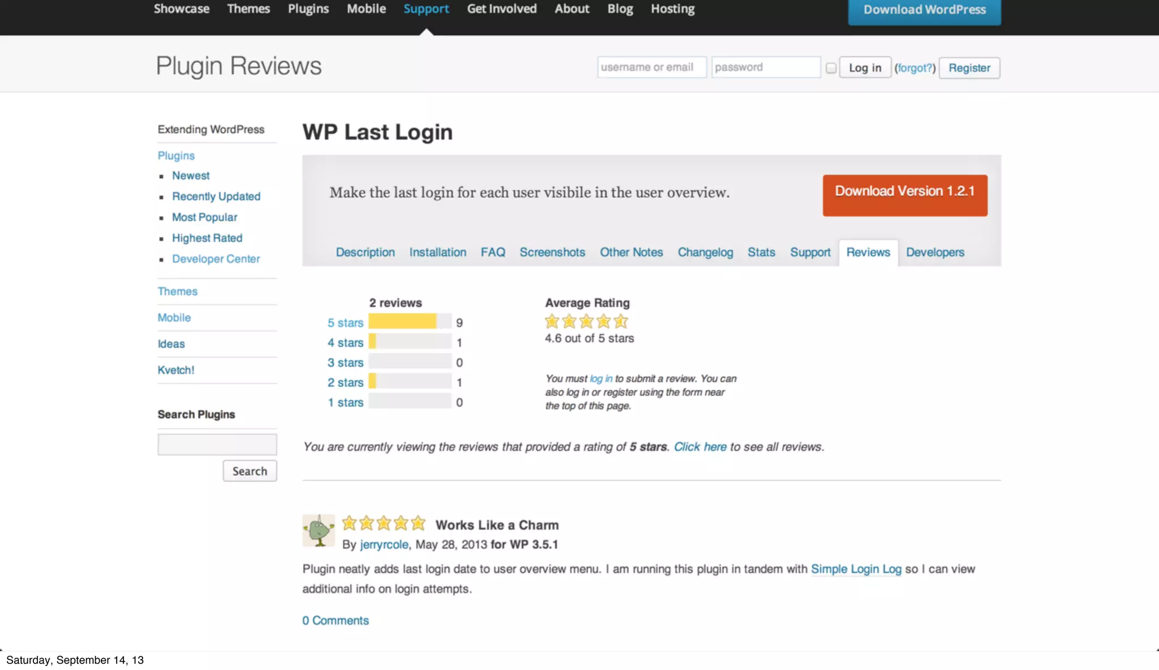Viewport: 1159px width, 670px height.
Task: Click the Download WordPress button
Action: 924,10
